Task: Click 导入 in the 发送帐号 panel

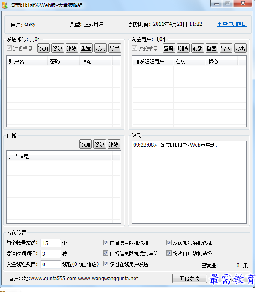Action: (x=100, y=48)
